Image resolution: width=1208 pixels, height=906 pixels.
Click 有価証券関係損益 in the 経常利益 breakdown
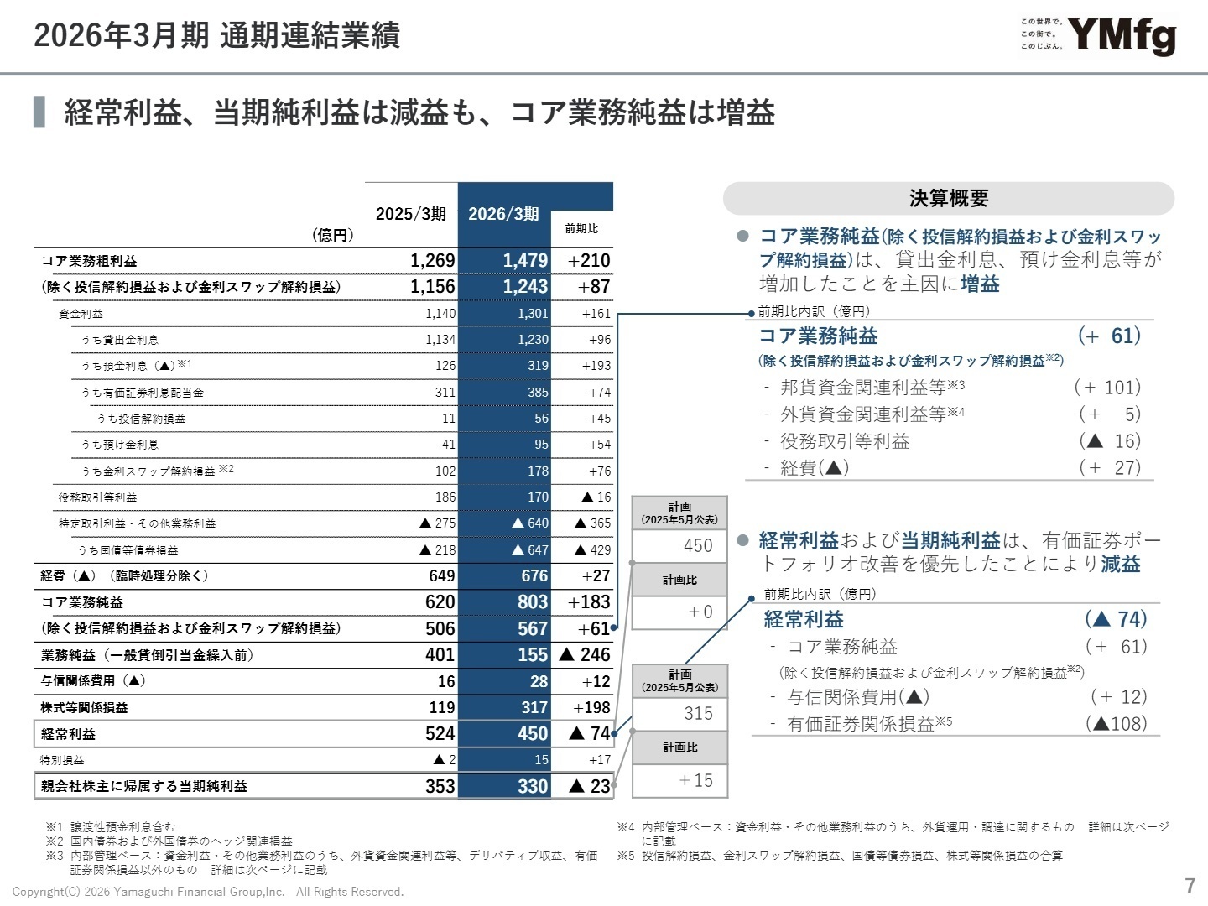(x=869, y=723)
